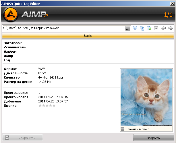The image size is (176, 143).
Task: Close the Quick Tag Editor window
Action: (172, 4)
